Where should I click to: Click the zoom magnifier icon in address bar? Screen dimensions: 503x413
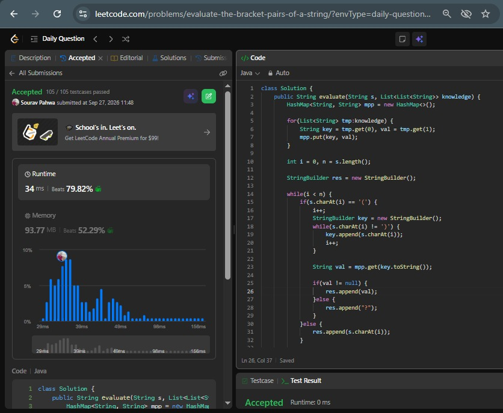coord(447,14)
